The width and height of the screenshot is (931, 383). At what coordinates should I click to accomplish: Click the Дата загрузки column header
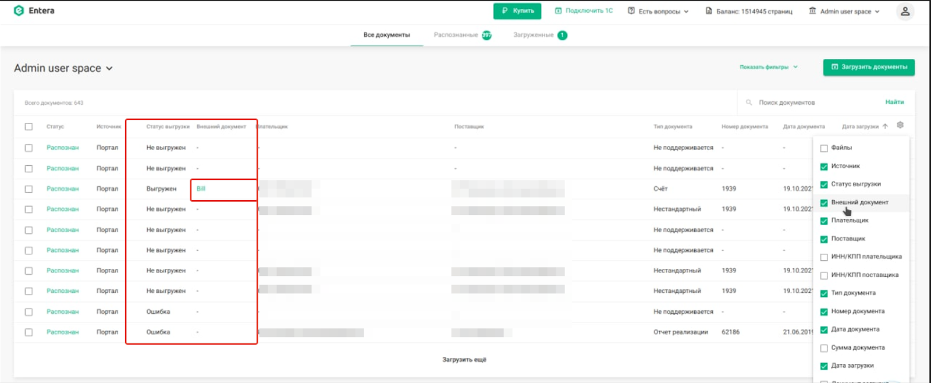[860, 126]
